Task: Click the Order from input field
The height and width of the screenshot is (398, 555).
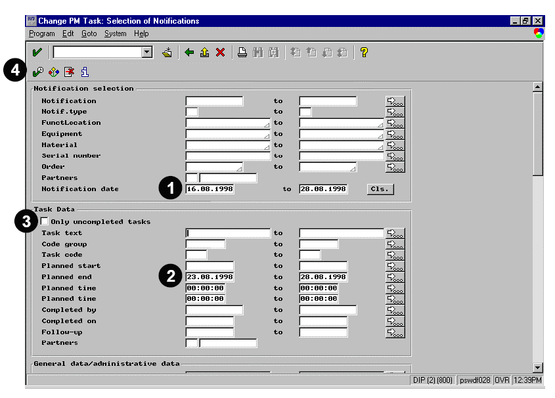Action: pyautogui.click(x=215, y=167)
